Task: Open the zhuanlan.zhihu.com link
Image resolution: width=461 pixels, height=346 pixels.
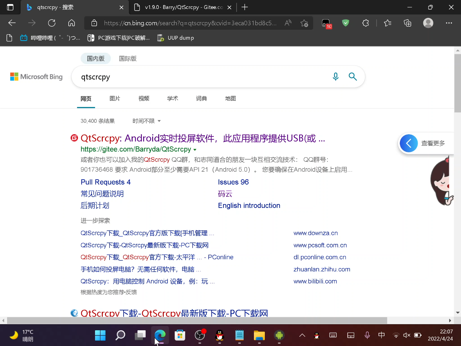Action: coord(322,269)
